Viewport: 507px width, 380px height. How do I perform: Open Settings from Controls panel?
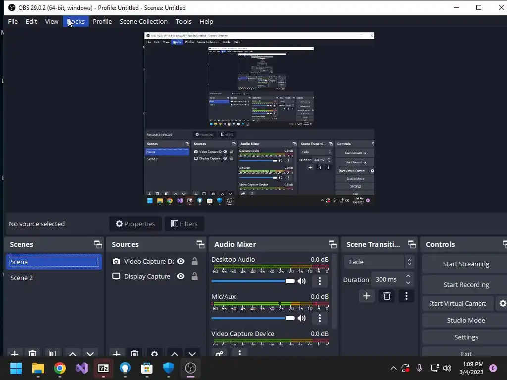pos(465,337)
